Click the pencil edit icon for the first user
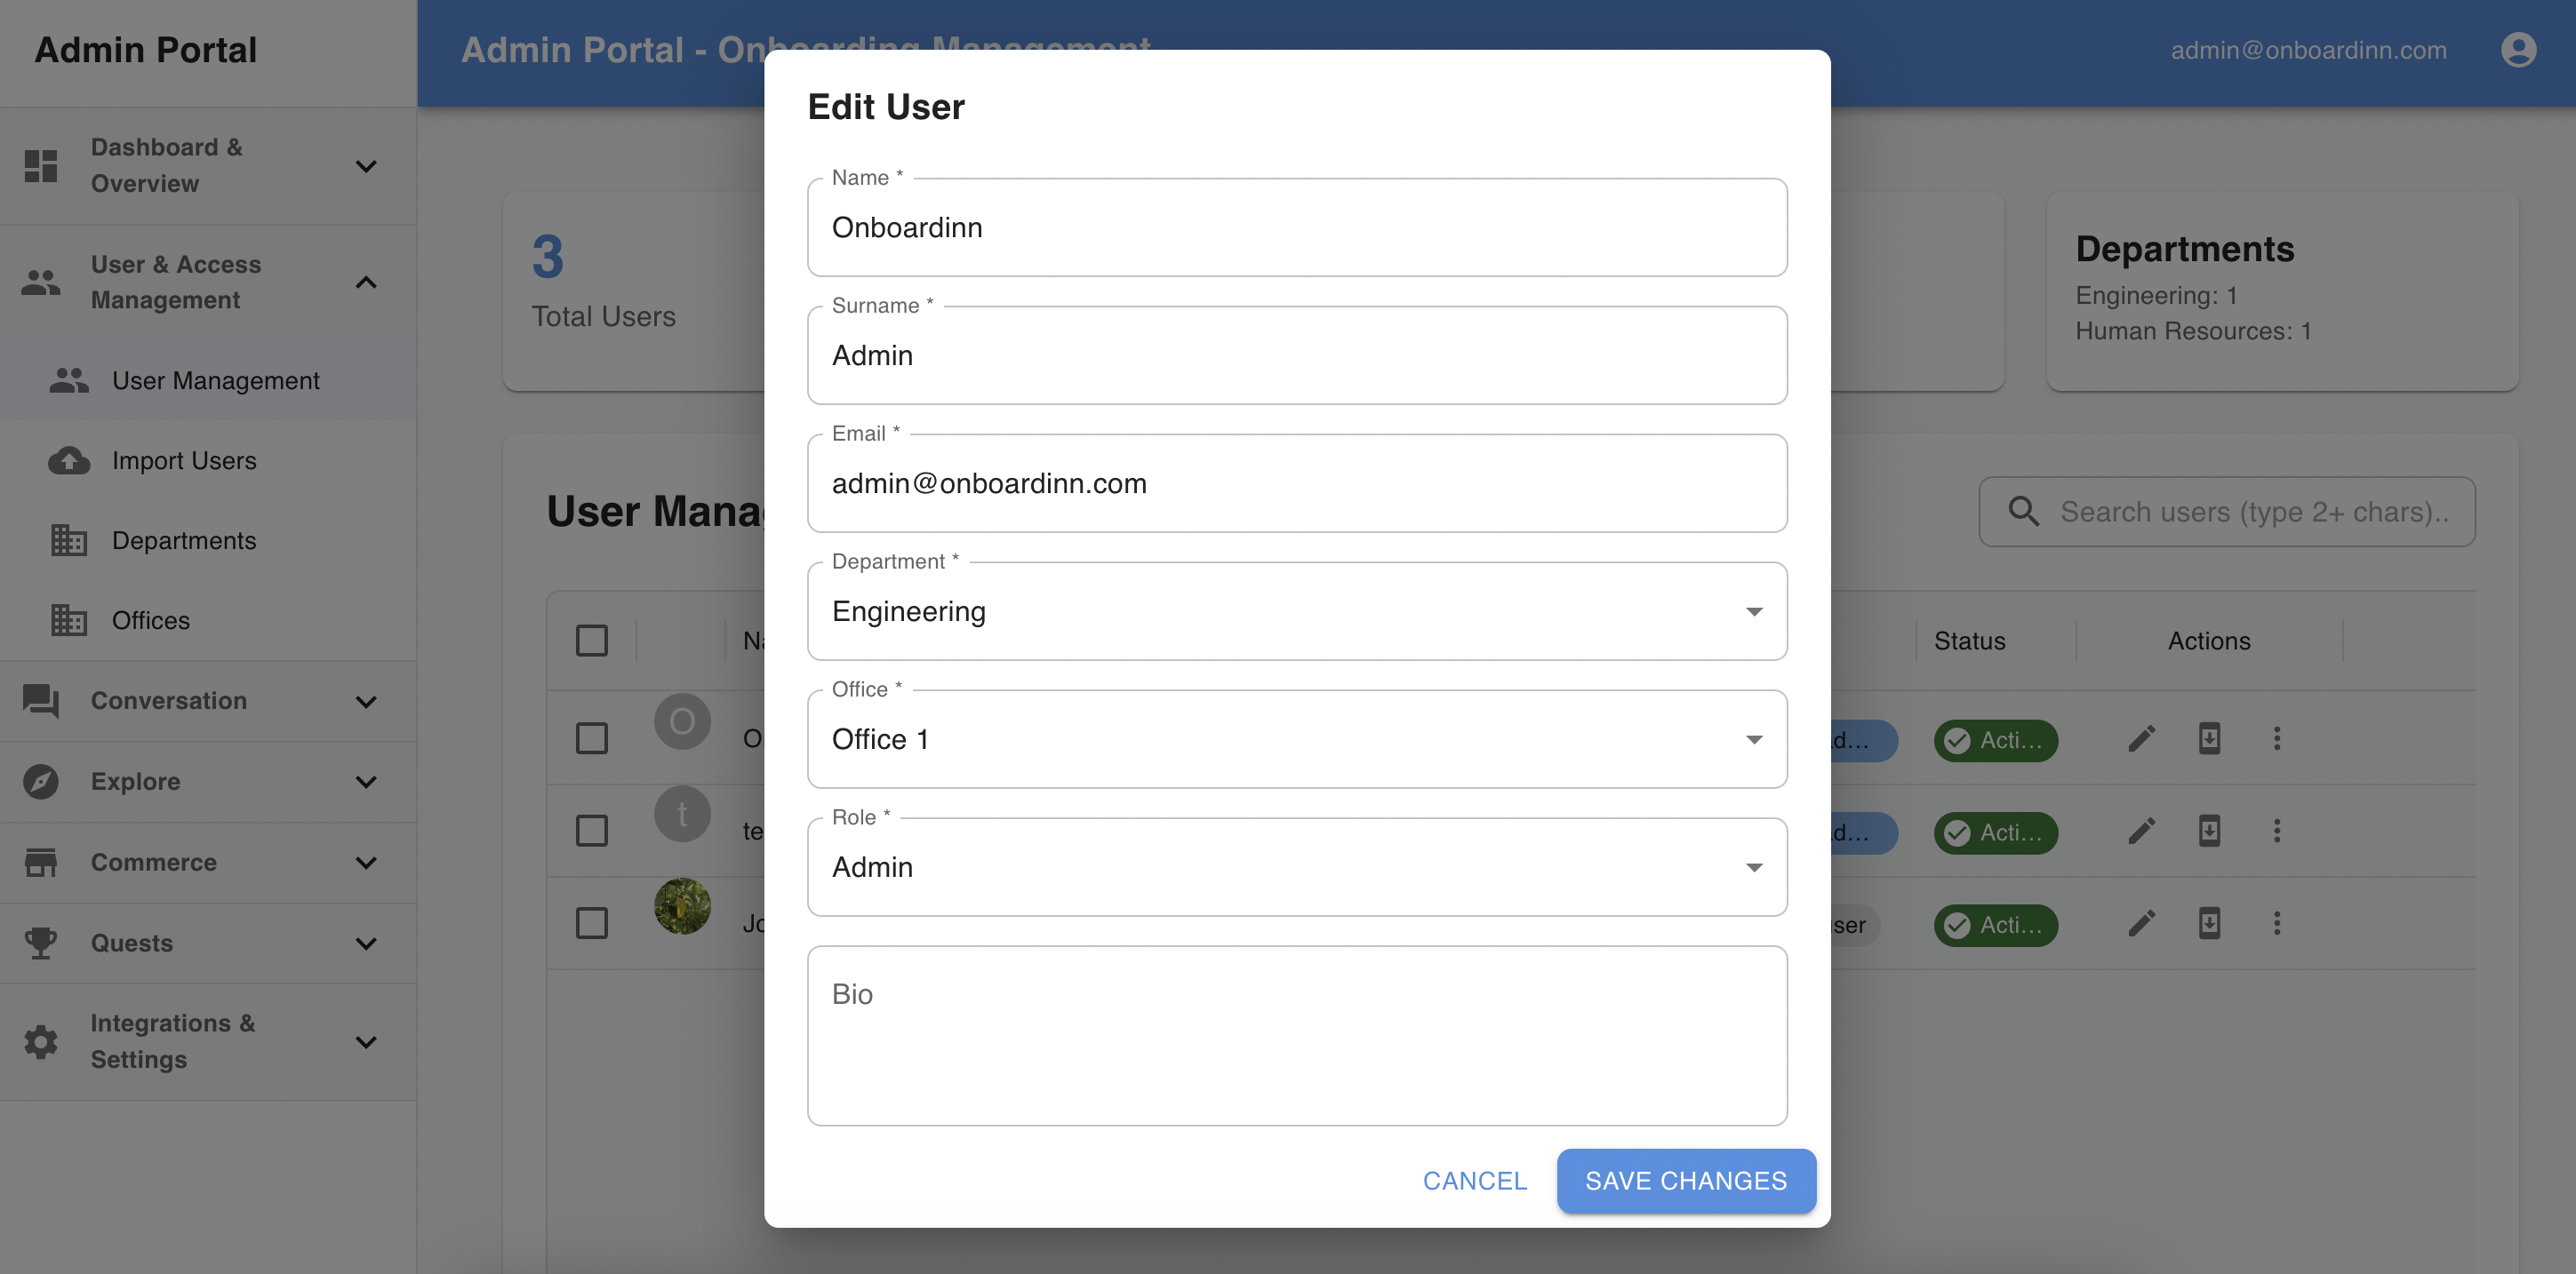 2142,738
